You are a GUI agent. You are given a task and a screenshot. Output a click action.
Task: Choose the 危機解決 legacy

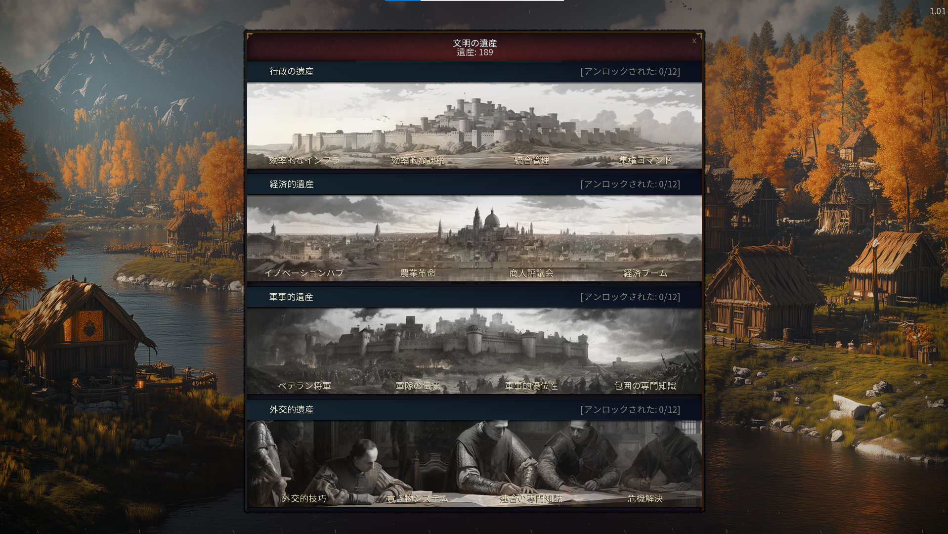[645, 498]
